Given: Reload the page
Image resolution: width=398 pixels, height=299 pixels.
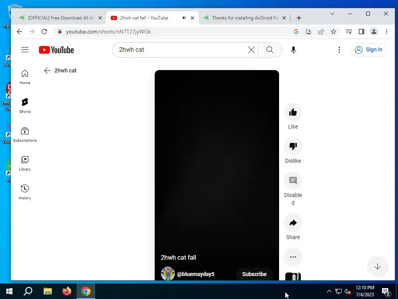Looking at the screenshot, I should point(44,32).
